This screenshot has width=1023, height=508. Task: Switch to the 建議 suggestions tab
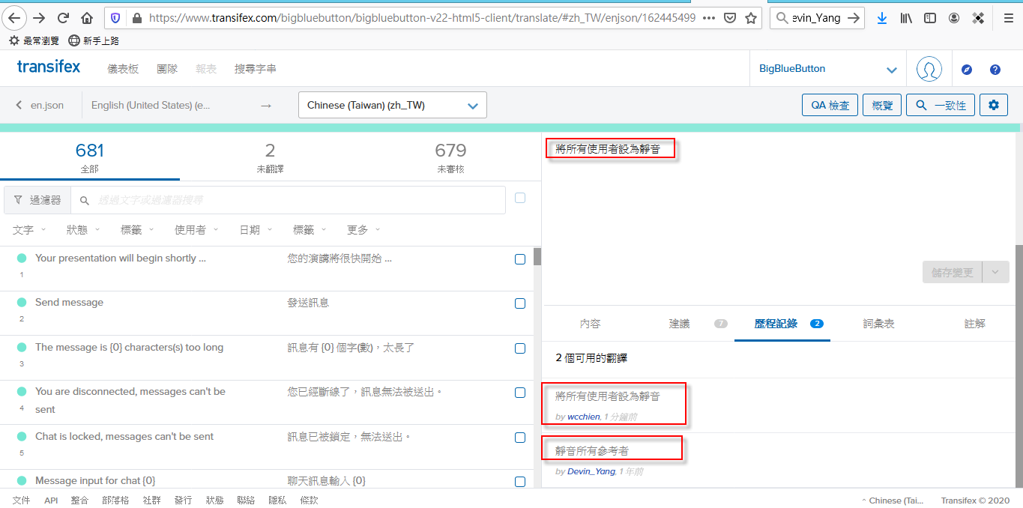point(679,324)
